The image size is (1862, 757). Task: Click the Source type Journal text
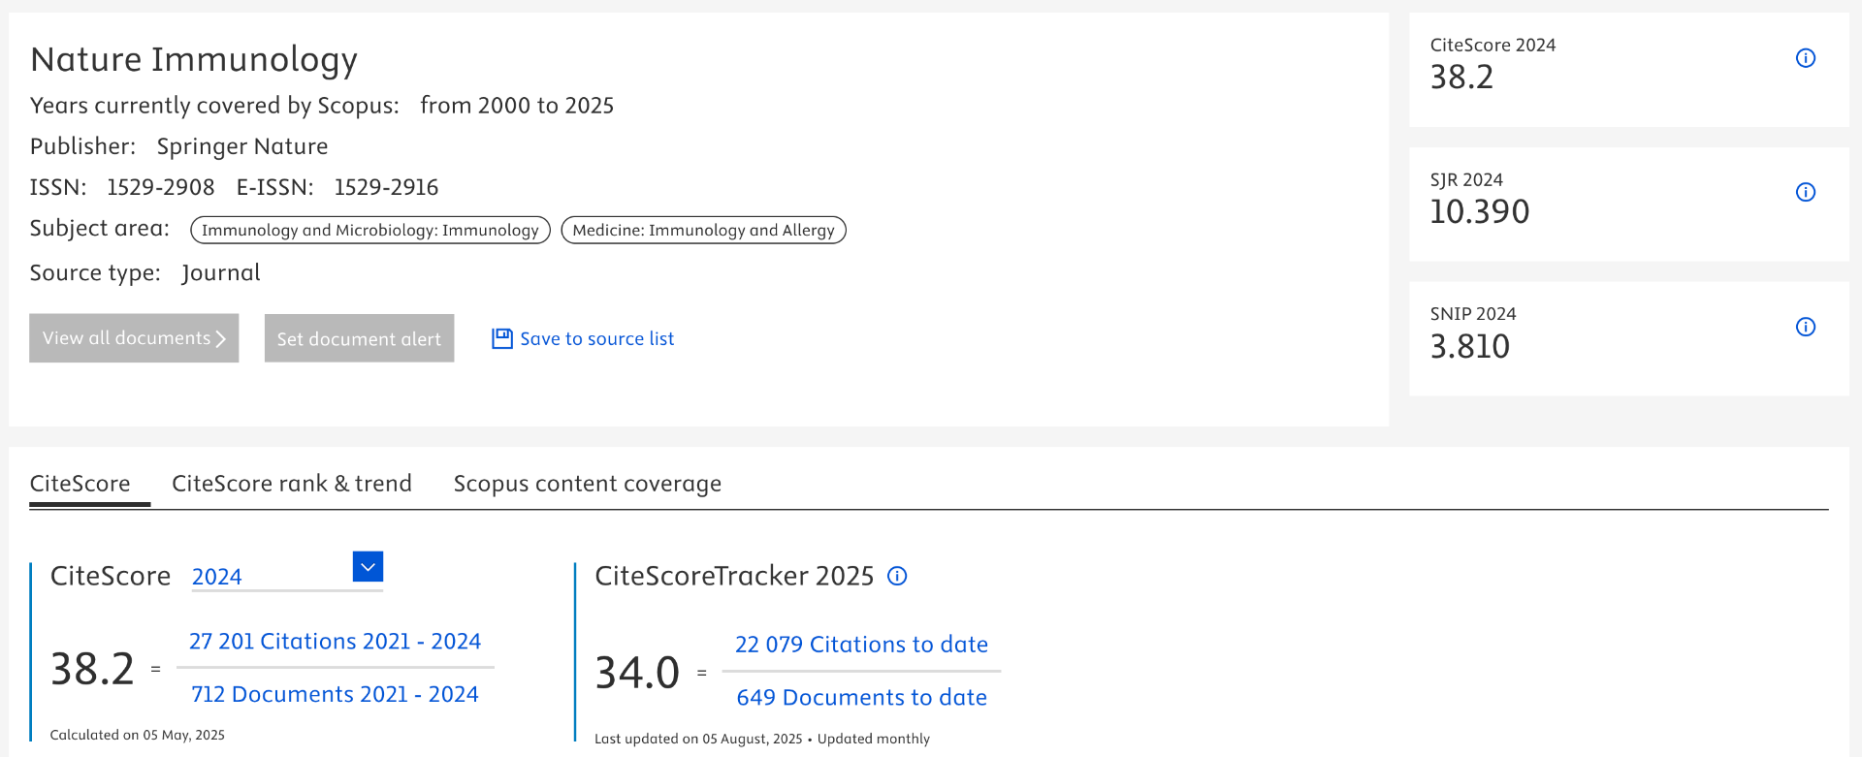[x=221, y=273]
